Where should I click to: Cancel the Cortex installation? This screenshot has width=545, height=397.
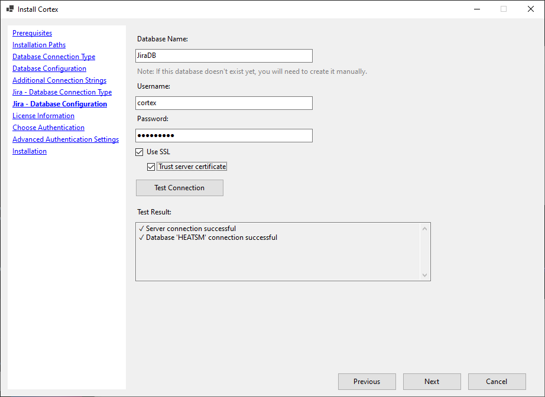(497, 381)
